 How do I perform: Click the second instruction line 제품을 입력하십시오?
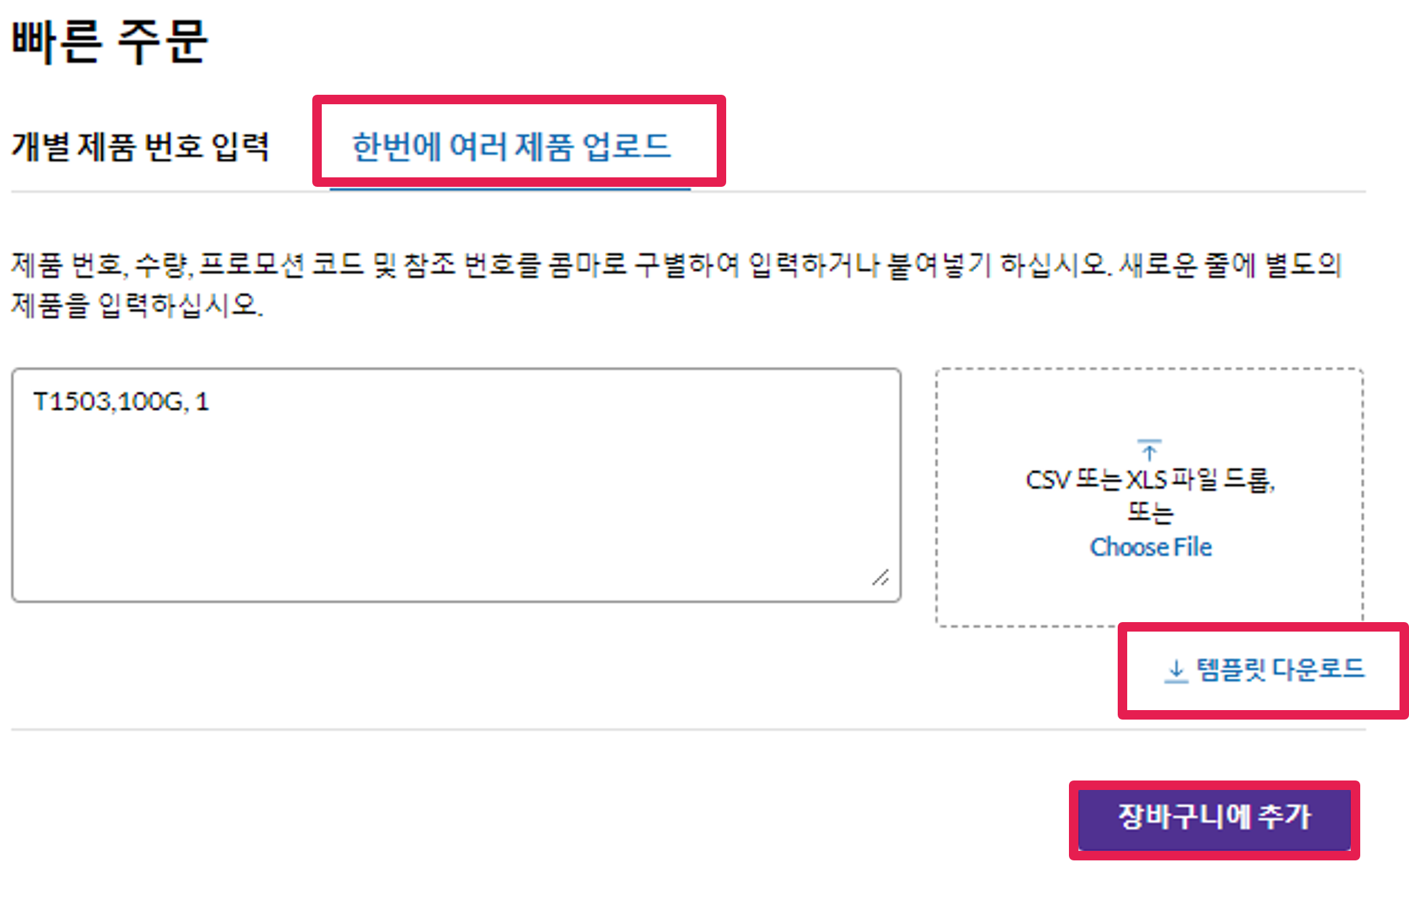pyautogui.click(x=136, y=305)
